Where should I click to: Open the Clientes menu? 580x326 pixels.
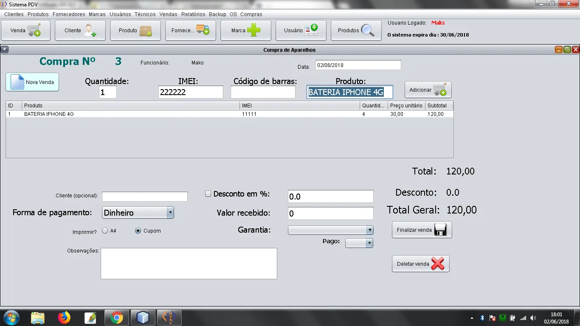coord(14,14)
